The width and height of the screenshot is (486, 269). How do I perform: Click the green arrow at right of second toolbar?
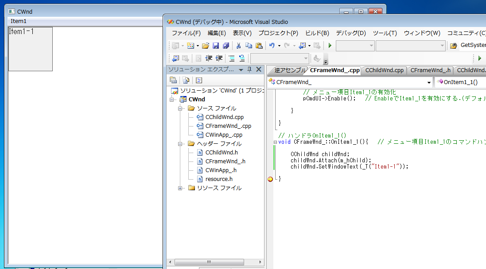pos(480,58)
